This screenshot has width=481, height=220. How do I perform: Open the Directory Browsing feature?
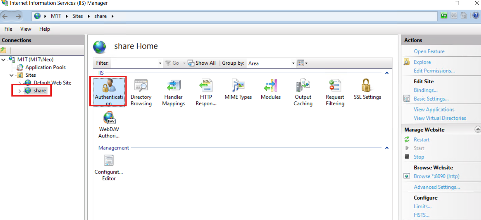[x=141, y=92]
